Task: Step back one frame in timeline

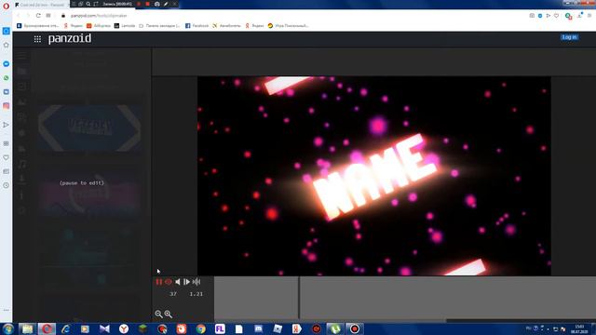Action: tap(178, 282)
